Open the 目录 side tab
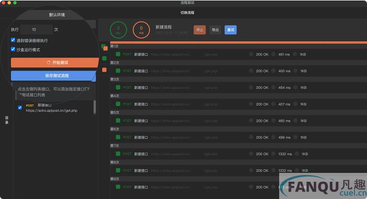The width and height of the screenshot is (367, 199). coord(7,120)
